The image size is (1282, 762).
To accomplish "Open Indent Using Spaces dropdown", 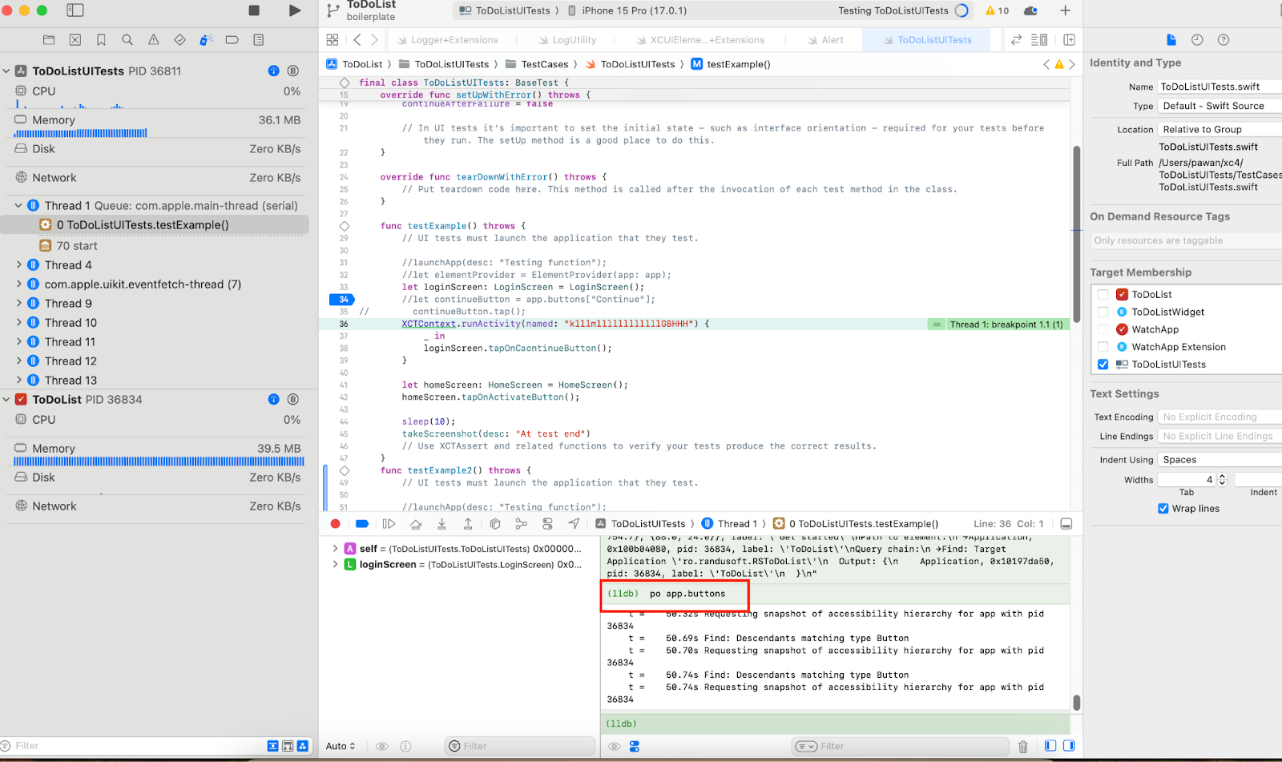I will coord(1220,460).
